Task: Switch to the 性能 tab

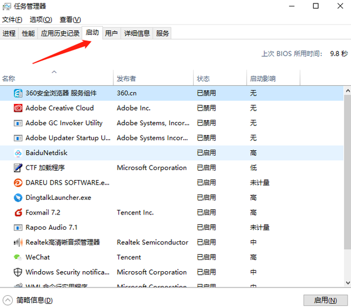Action: (28, 33)
